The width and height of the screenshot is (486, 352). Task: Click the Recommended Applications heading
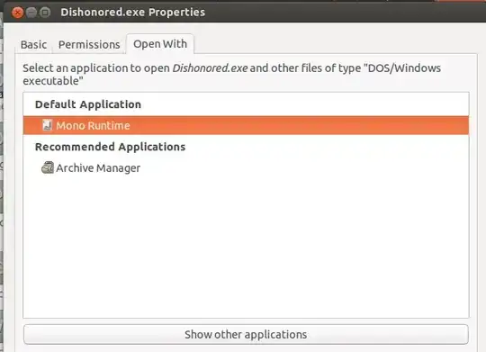point(110,147)
